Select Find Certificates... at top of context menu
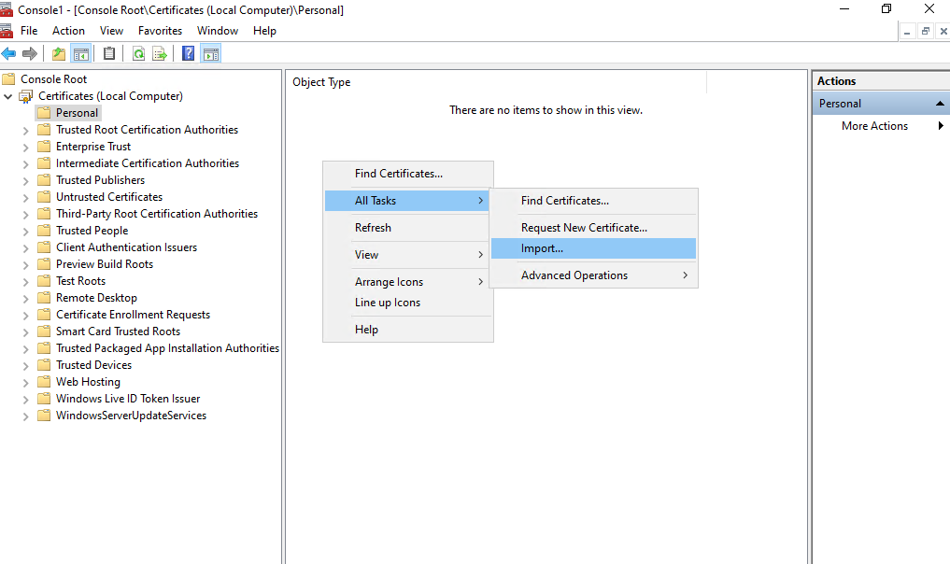Viewport: 950px width, 564px height. click(x=408, y=174)
